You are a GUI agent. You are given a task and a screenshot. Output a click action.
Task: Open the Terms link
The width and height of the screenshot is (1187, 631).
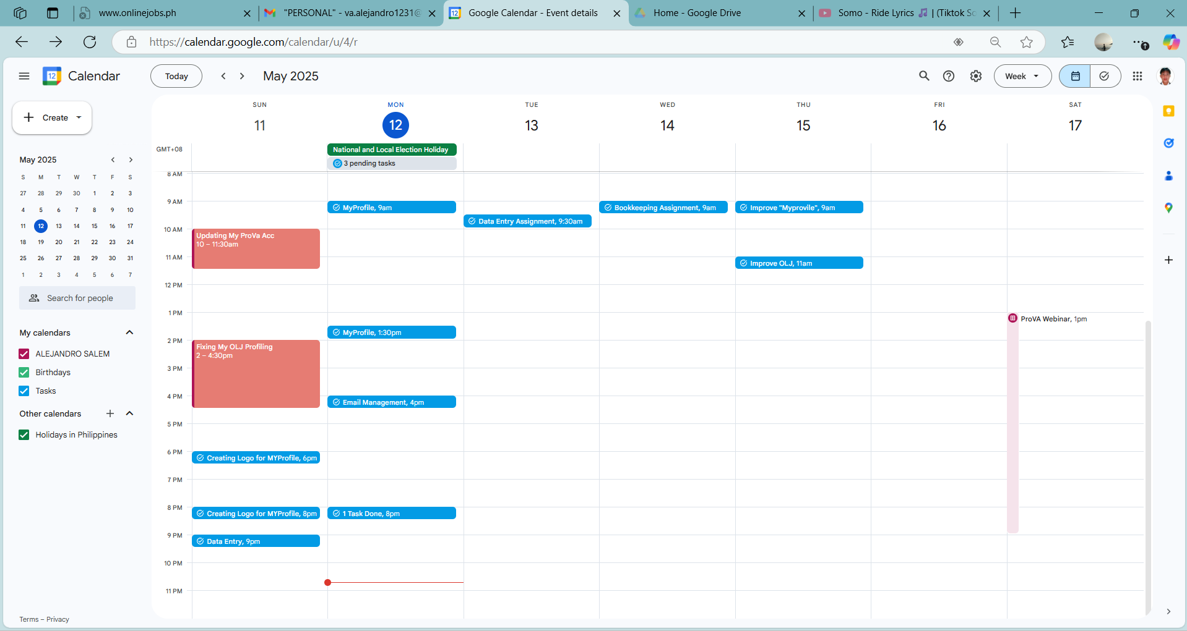click(x=28, y=619)
